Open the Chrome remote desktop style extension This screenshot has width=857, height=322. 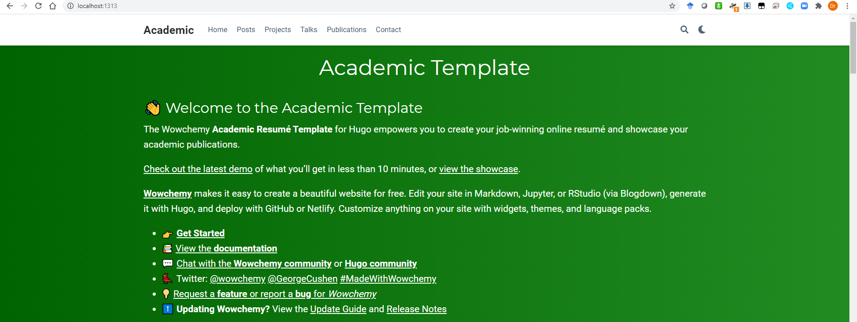click(776, 6)
